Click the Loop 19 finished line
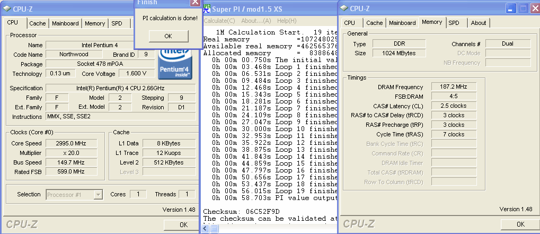Screen dimensions: 540x234 (x=274, y=191)
